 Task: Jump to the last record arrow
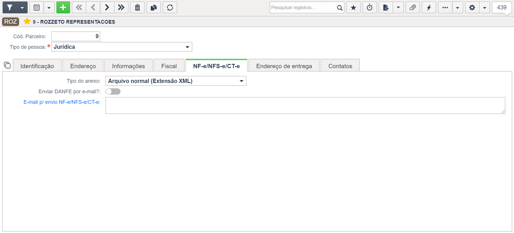point(121,7)
